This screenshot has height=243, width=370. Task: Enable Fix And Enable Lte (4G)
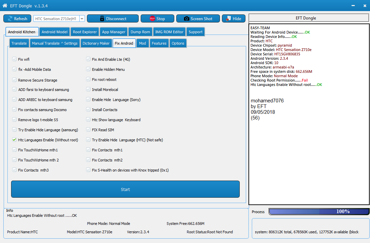point(88,59)
